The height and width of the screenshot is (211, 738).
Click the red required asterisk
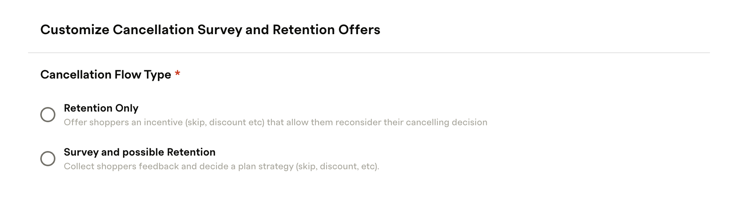coord(177,74)
